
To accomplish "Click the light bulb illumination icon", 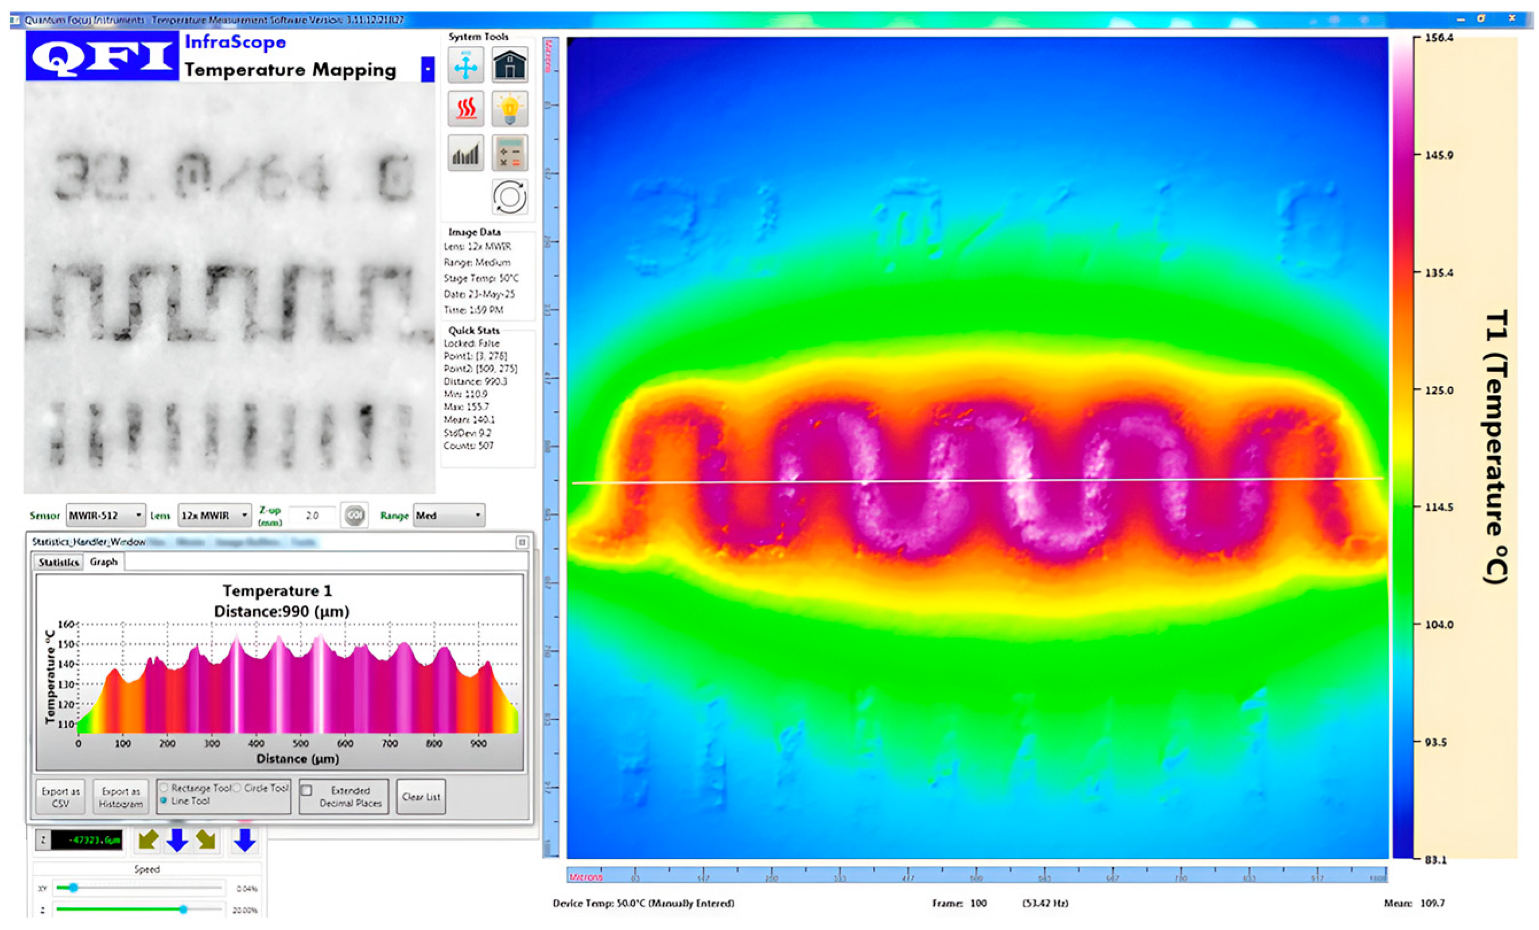I will point(509,110).
